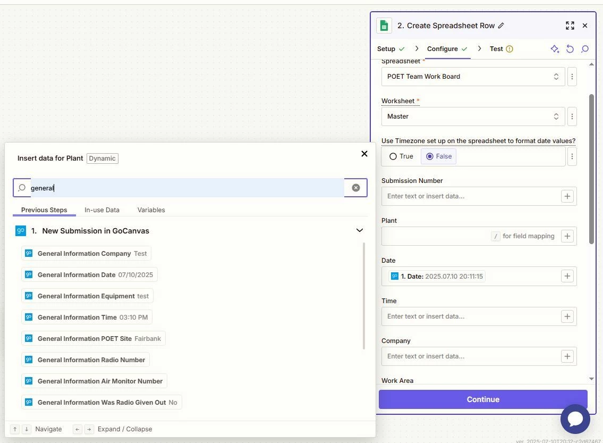Go to the Test step tab
This screenshot has width=603, height=443.
pos(501,49)
